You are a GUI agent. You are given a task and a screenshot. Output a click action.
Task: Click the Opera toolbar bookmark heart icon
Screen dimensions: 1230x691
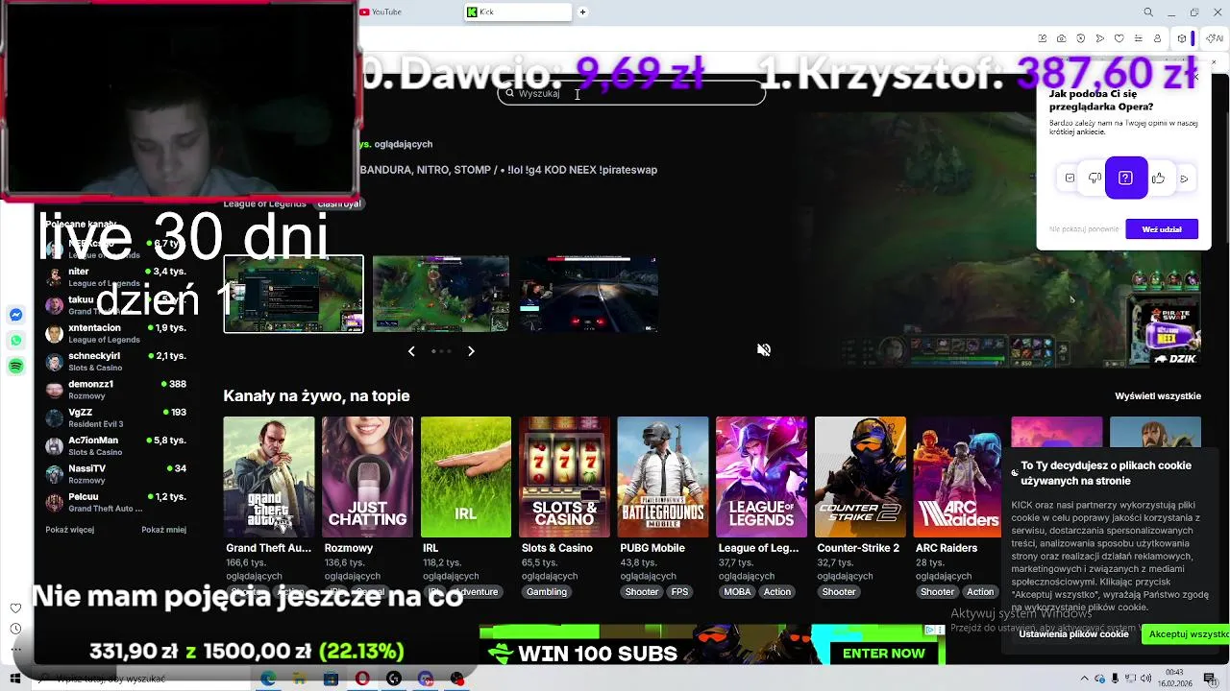1119,38
